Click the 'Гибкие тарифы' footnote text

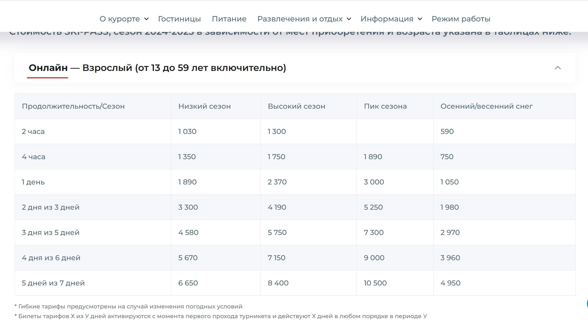point(128,306)
